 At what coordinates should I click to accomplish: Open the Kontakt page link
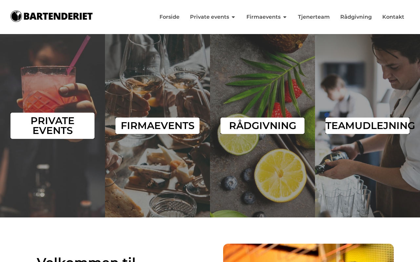[393, 17]
